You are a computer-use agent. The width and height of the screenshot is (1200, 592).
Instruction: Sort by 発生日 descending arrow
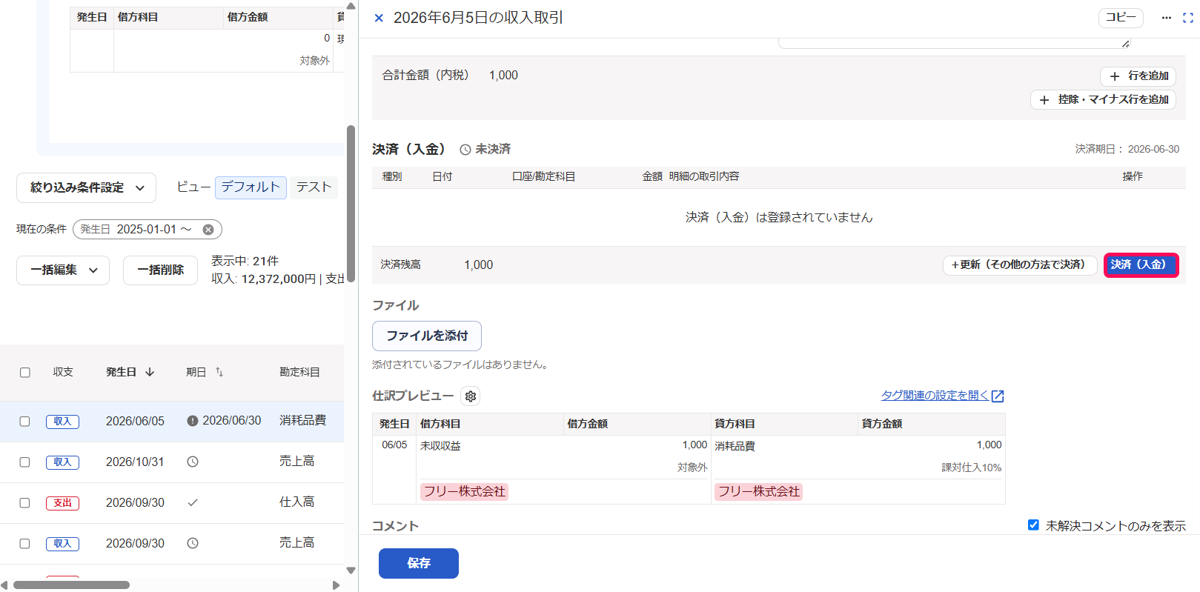(150, 372)
